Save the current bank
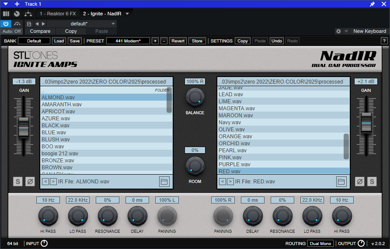This screenshot has width=390, height=249. [x=75, y=41]
